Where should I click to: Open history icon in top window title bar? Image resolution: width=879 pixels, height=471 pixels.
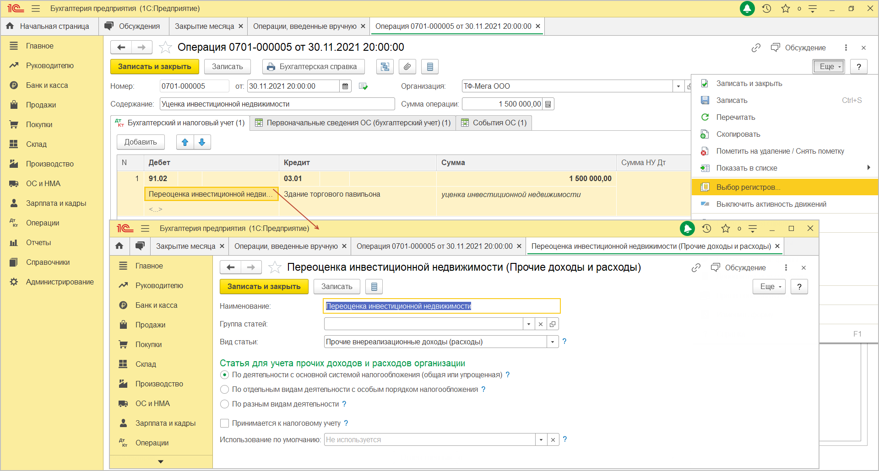(x=767, y=9)
